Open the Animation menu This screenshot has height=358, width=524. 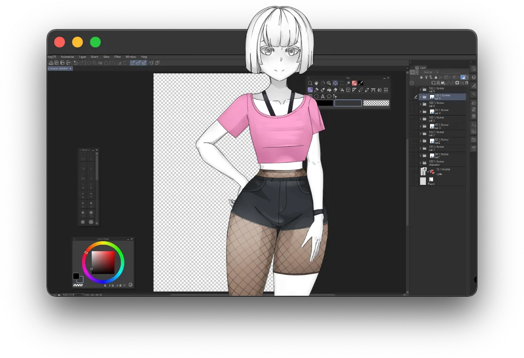[67, 57]
